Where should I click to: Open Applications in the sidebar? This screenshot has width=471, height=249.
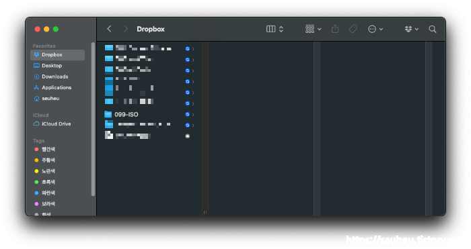(57, 87)
